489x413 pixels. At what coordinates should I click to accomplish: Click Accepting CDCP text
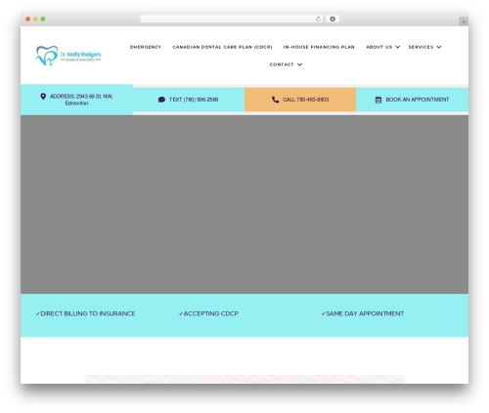[x=208, y=313]
